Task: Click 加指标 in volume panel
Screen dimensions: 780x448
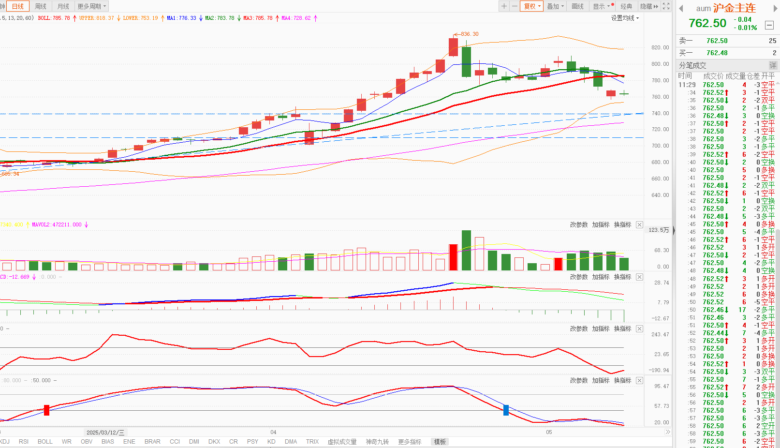Action: [601, 225]
